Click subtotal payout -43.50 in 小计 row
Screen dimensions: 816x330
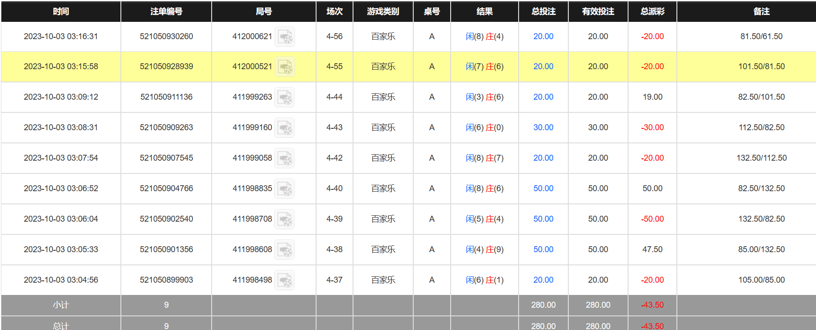click(x=652, y=305)
